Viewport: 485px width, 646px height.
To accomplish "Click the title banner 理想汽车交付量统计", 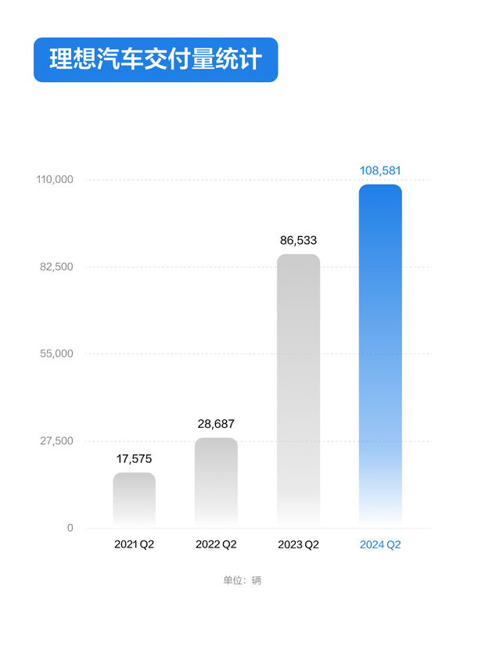I will 155,59.
